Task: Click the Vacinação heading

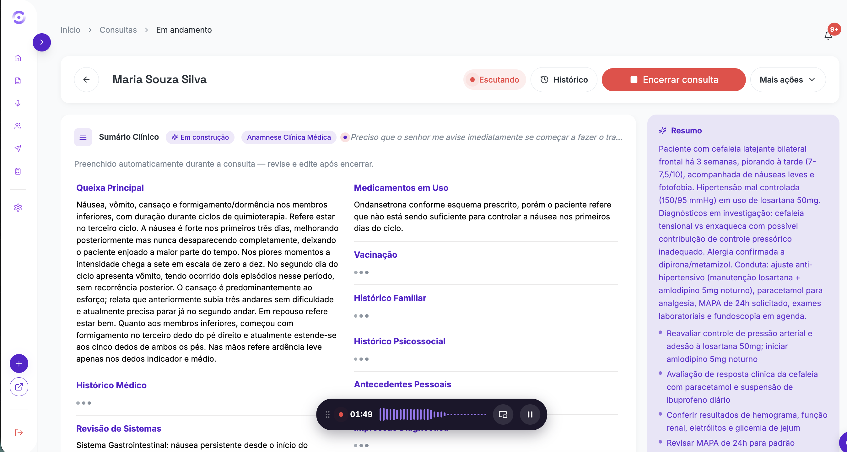Action: [x=375, y=255]
